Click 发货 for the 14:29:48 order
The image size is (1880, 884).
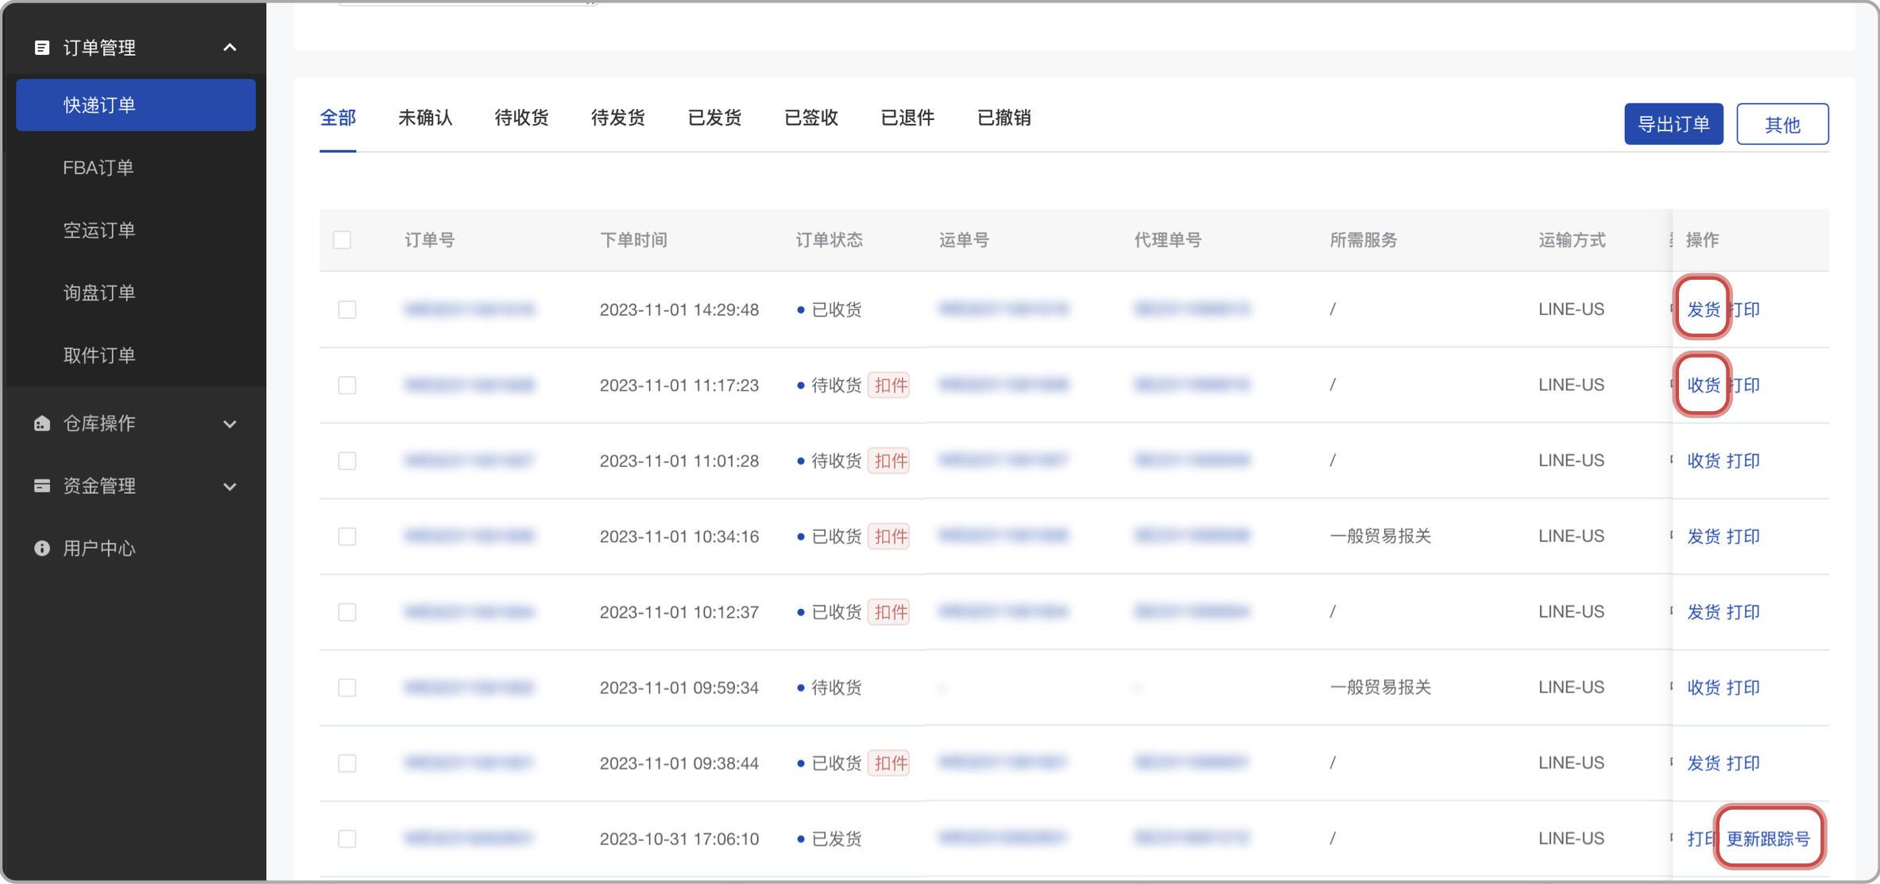(1703, 309)
